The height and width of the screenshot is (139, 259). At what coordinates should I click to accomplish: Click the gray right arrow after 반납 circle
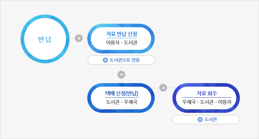pos(79,38)
